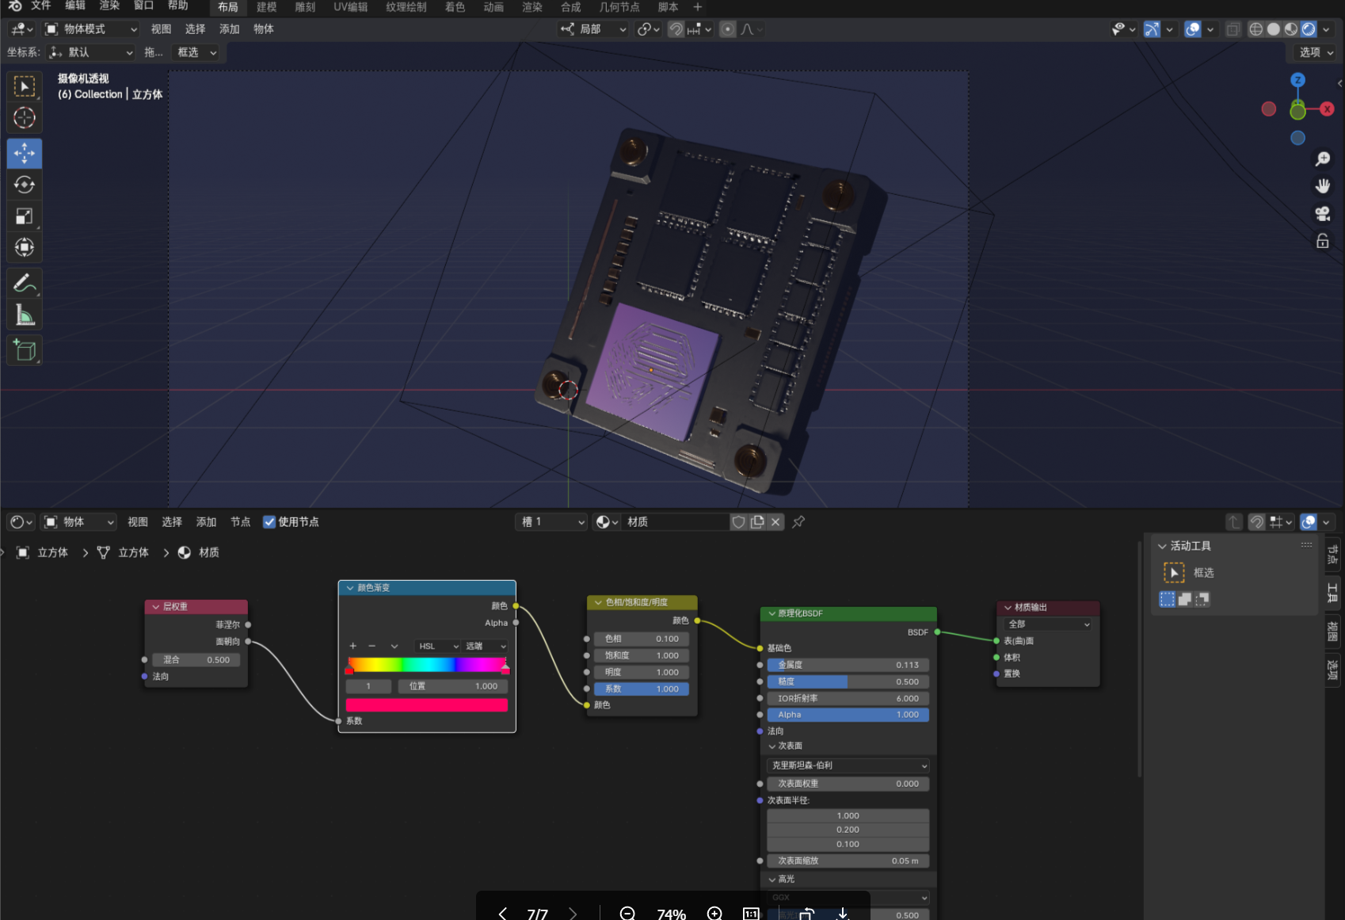Image resolution: width=1345 pixels, height=920 pixels.
Task: Collapse the Principled BSDF node
Action: coord(772,613)
